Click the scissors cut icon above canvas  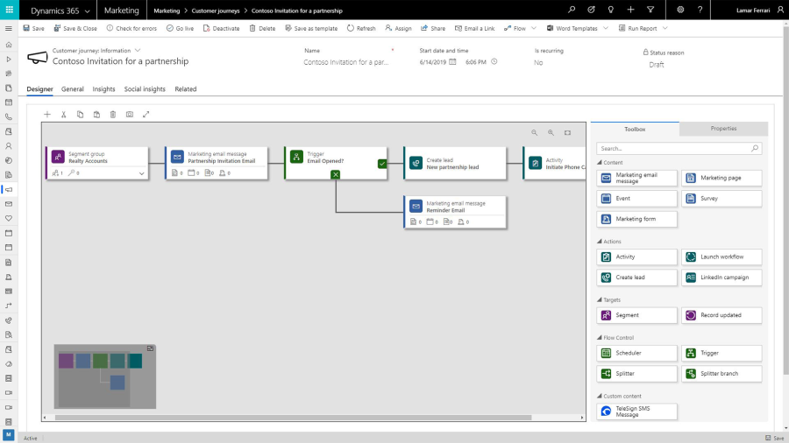(x=64, y=115)
